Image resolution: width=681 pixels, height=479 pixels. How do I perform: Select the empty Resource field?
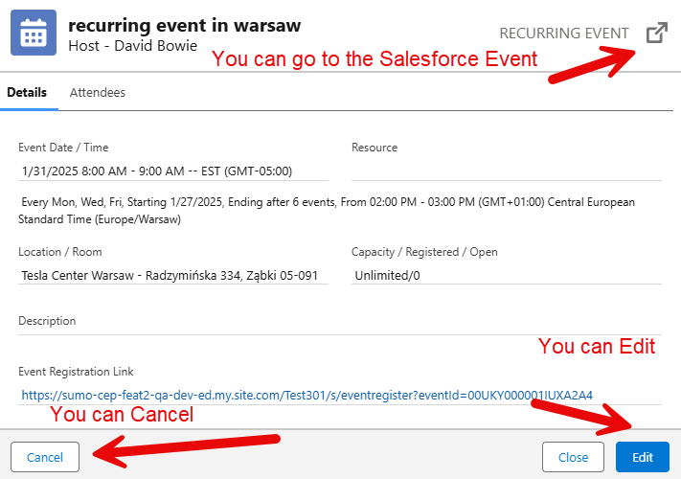(506, 171)
